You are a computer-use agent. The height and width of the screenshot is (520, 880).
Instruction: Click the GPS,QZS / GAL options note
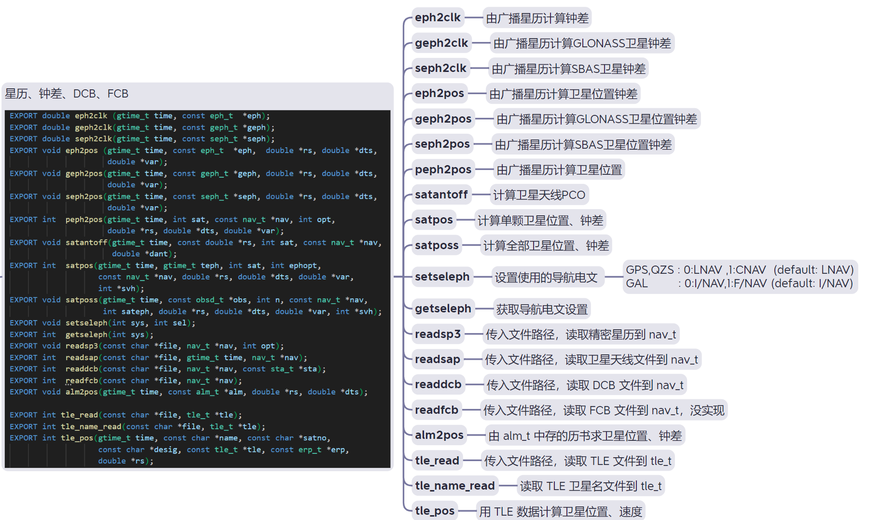pyautogui.click(x=740, y=277)
